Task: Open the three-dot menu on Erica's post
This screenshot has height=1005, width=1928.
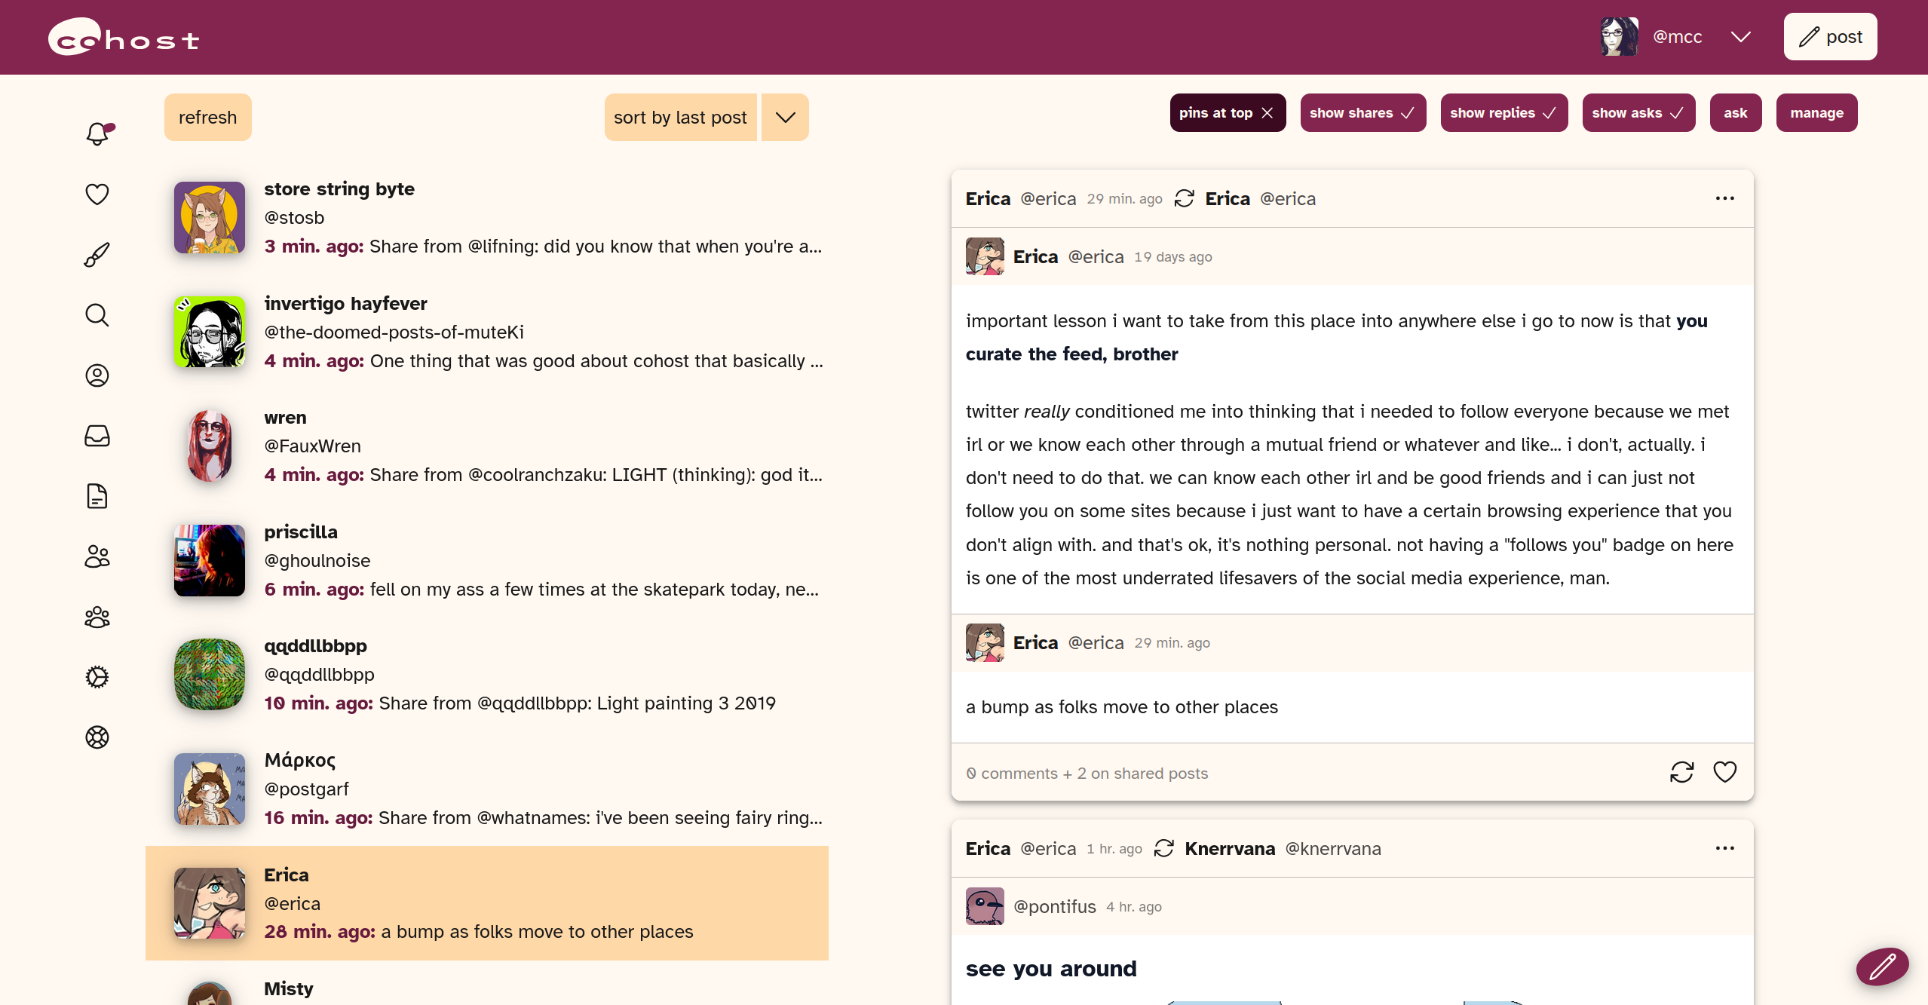Action: (x=1724, y=198)
